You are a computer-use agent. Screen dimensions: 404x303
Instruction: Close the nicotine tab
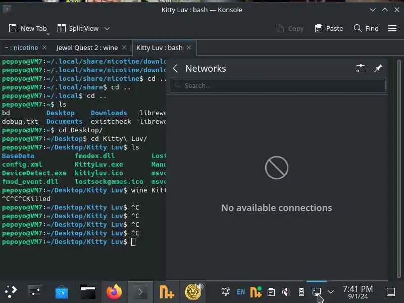[44, 47]
